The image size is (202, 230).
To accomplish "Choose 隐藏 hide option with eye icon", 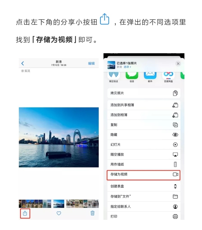I will (x=144, y=135).
